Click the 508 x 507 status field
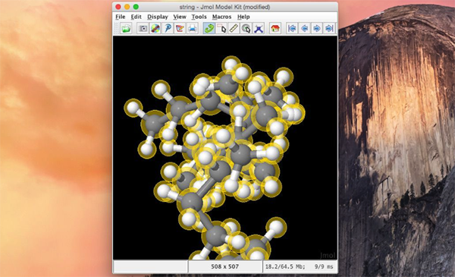The width and height of the screenshot is (455, 277). (225, 266)
